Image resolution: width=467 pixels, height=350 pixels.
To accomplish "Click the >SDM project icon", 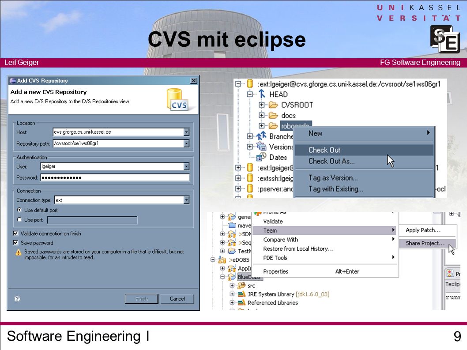I will (232, 234).
